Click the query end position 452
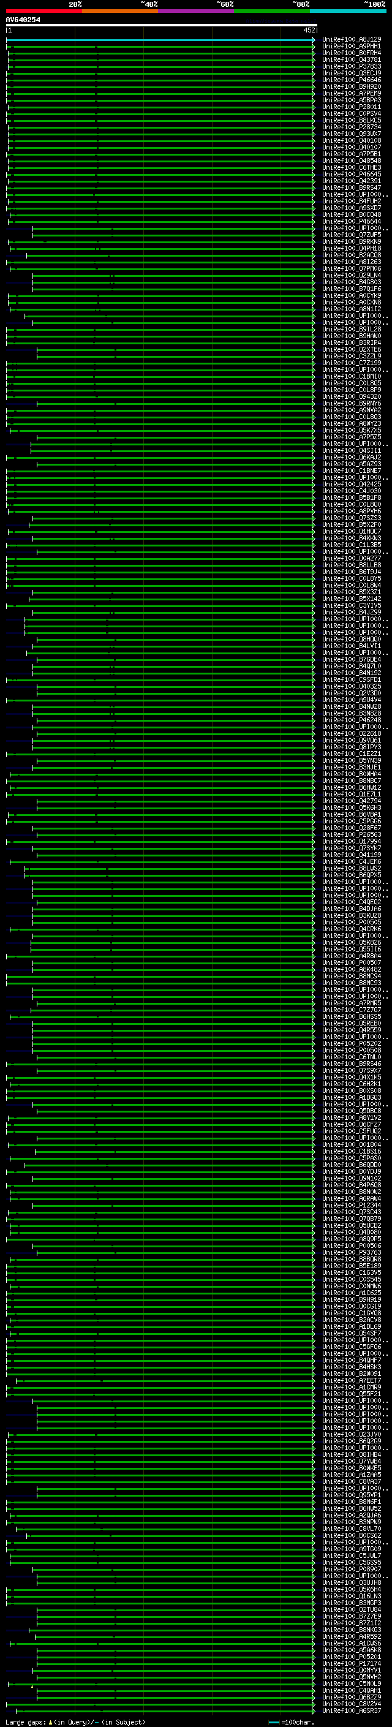The width and height of the screenshot is (392, 1727). click(309, 30)
